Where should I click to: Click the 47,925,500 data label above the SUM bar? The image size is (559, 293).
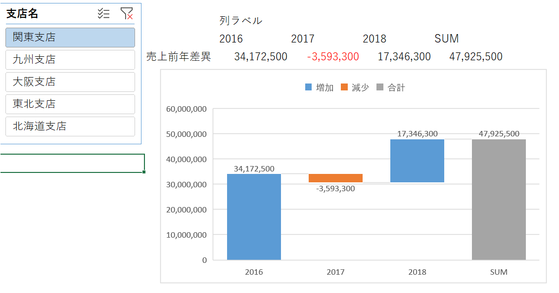(x=499, y=133)
